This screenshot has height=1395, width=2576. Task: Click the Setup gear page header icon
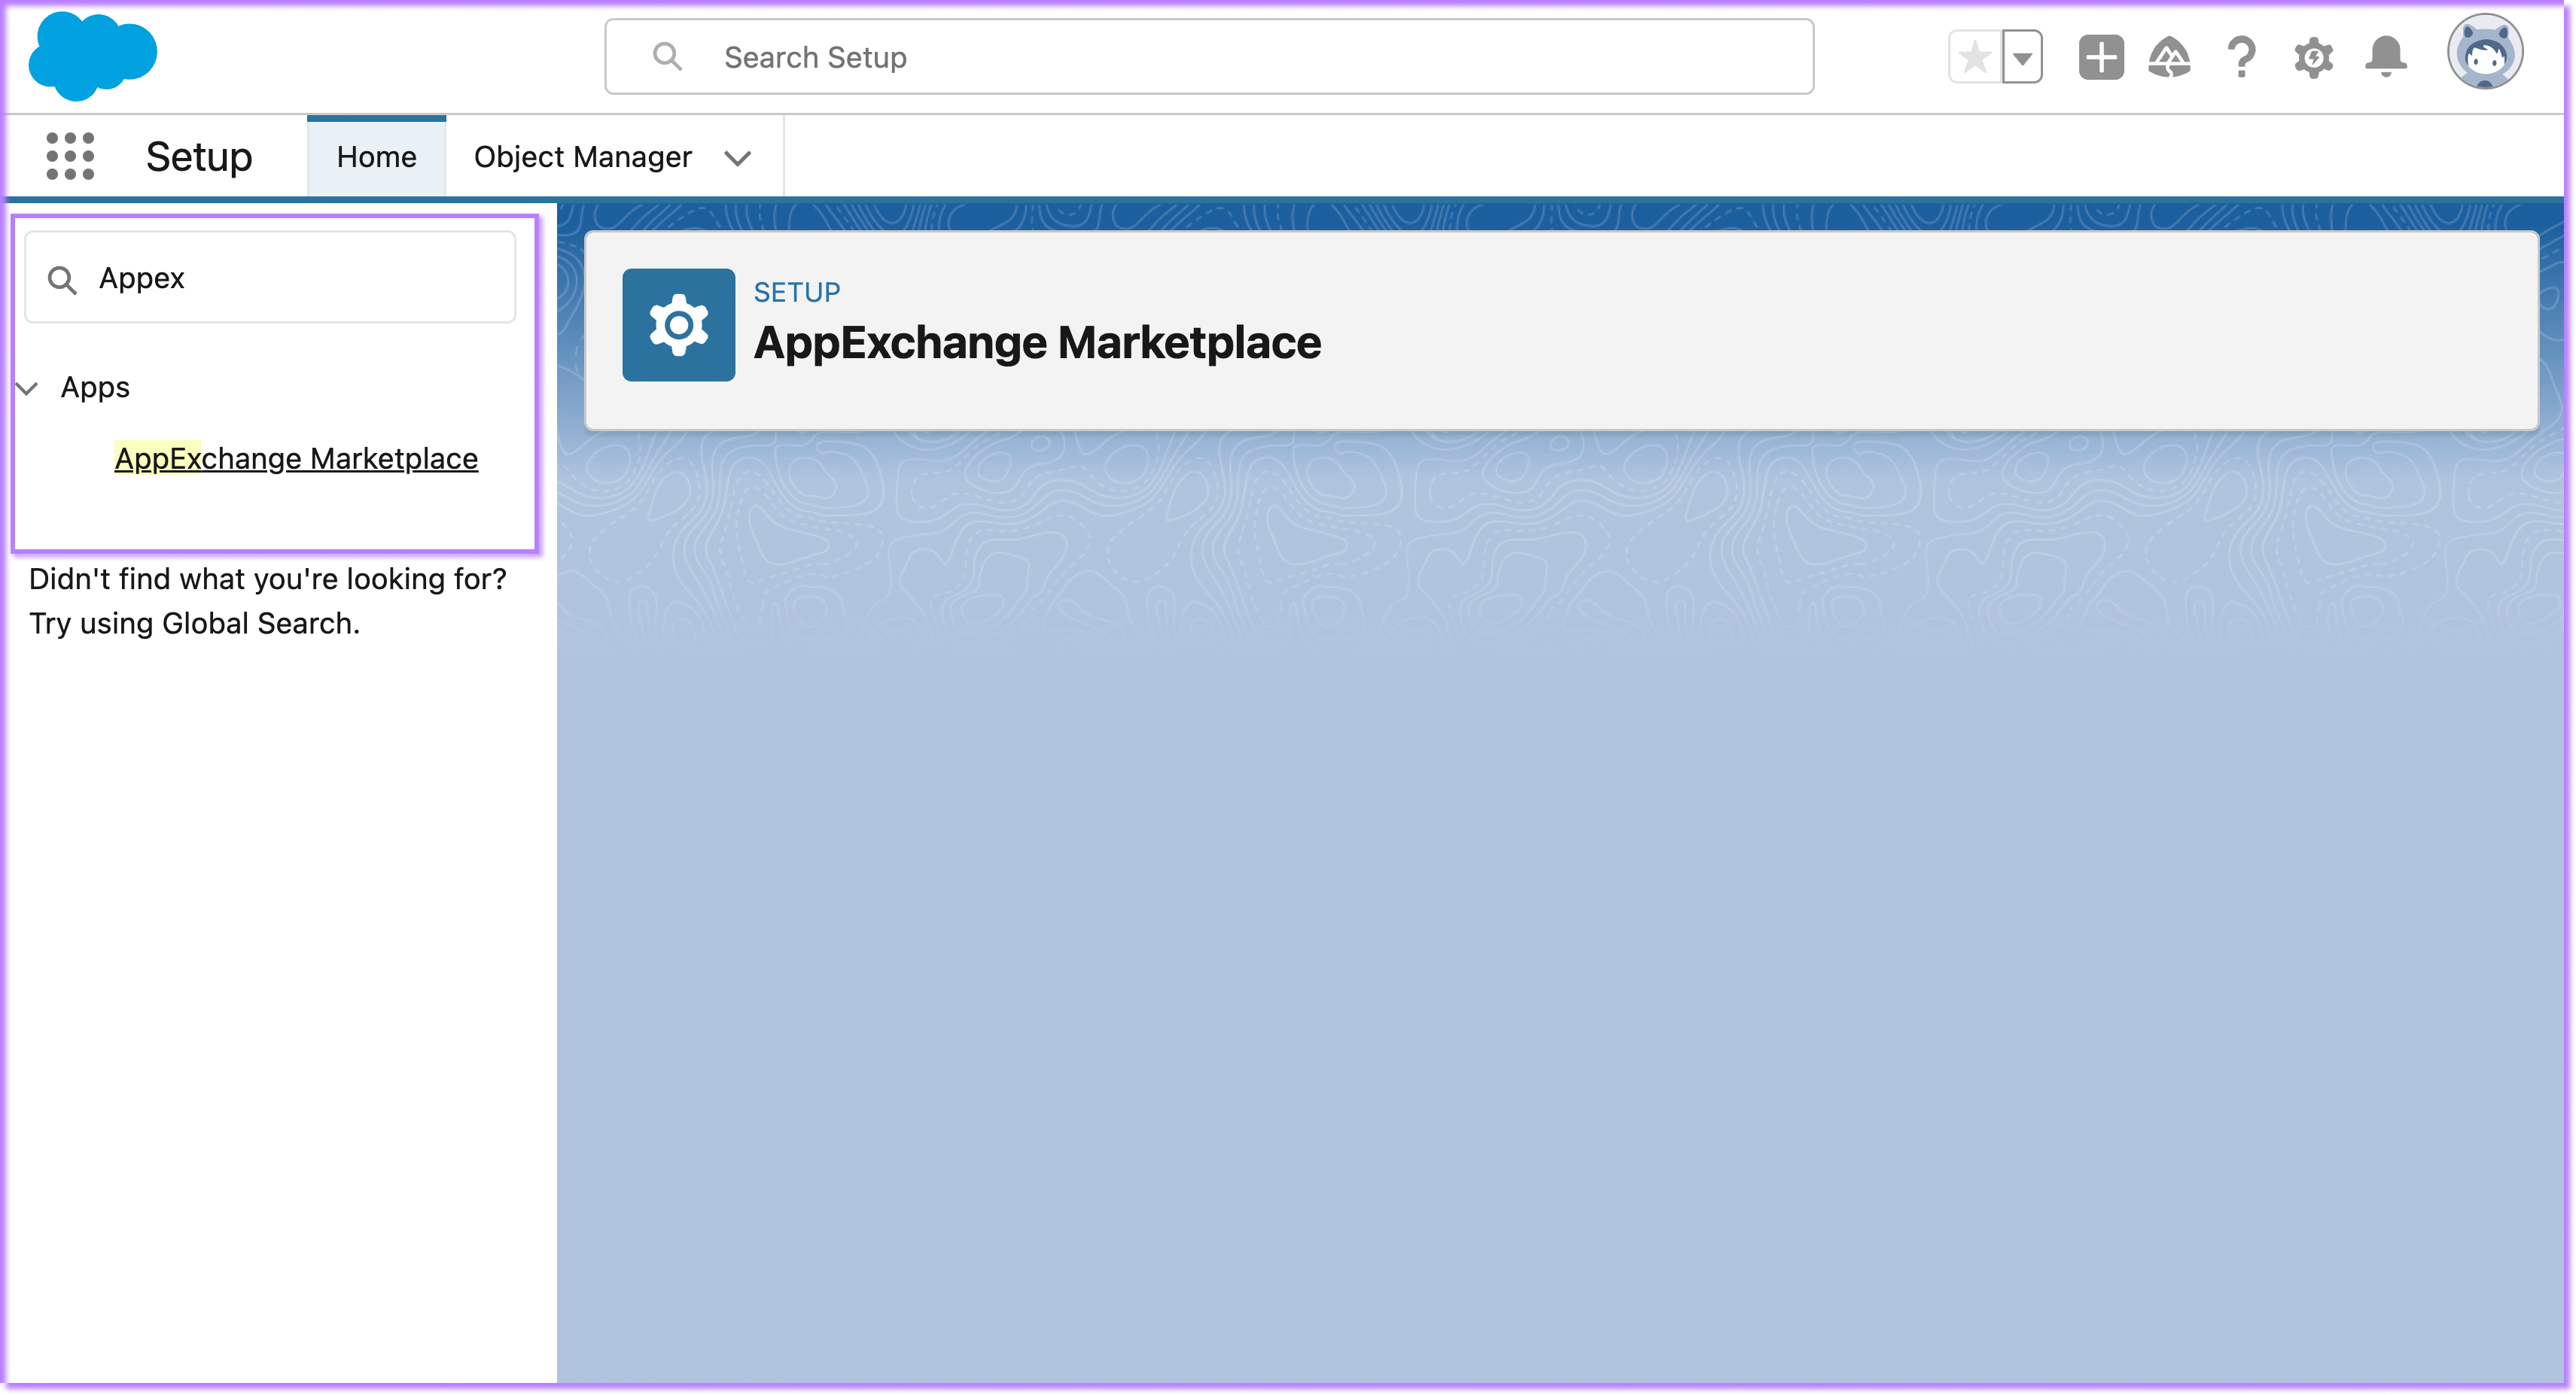pos(678,325)
